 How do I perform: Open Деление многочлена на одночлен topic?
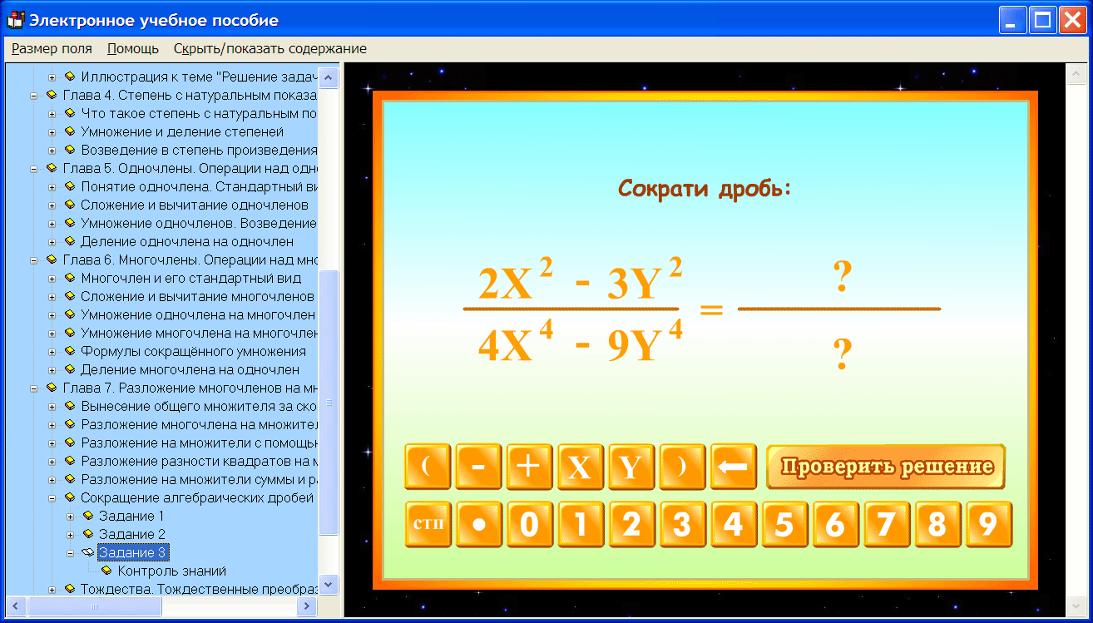click(190, 369)
